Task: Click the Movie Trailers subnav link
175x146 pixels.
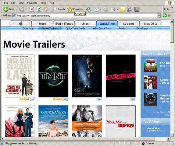Action: 50,29
